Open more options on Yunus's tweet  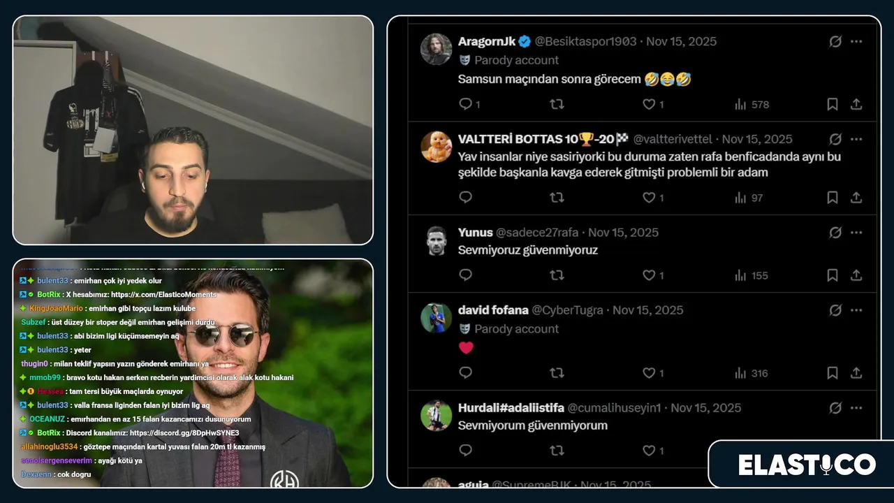[x=856, y=233]
